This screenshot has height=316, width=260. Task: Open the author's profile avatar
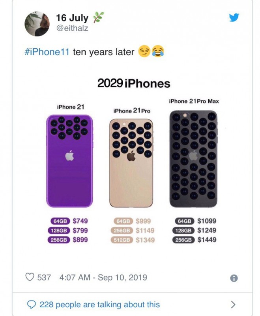click(37, 23)
